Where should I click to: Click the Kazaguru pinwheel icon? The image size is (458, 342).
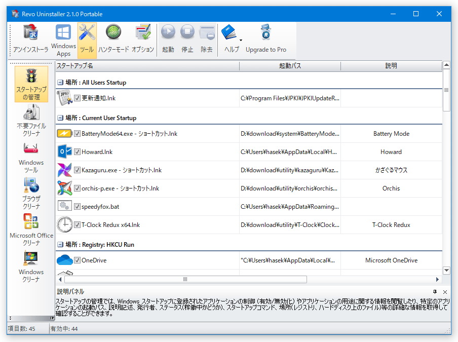point(64,170)
